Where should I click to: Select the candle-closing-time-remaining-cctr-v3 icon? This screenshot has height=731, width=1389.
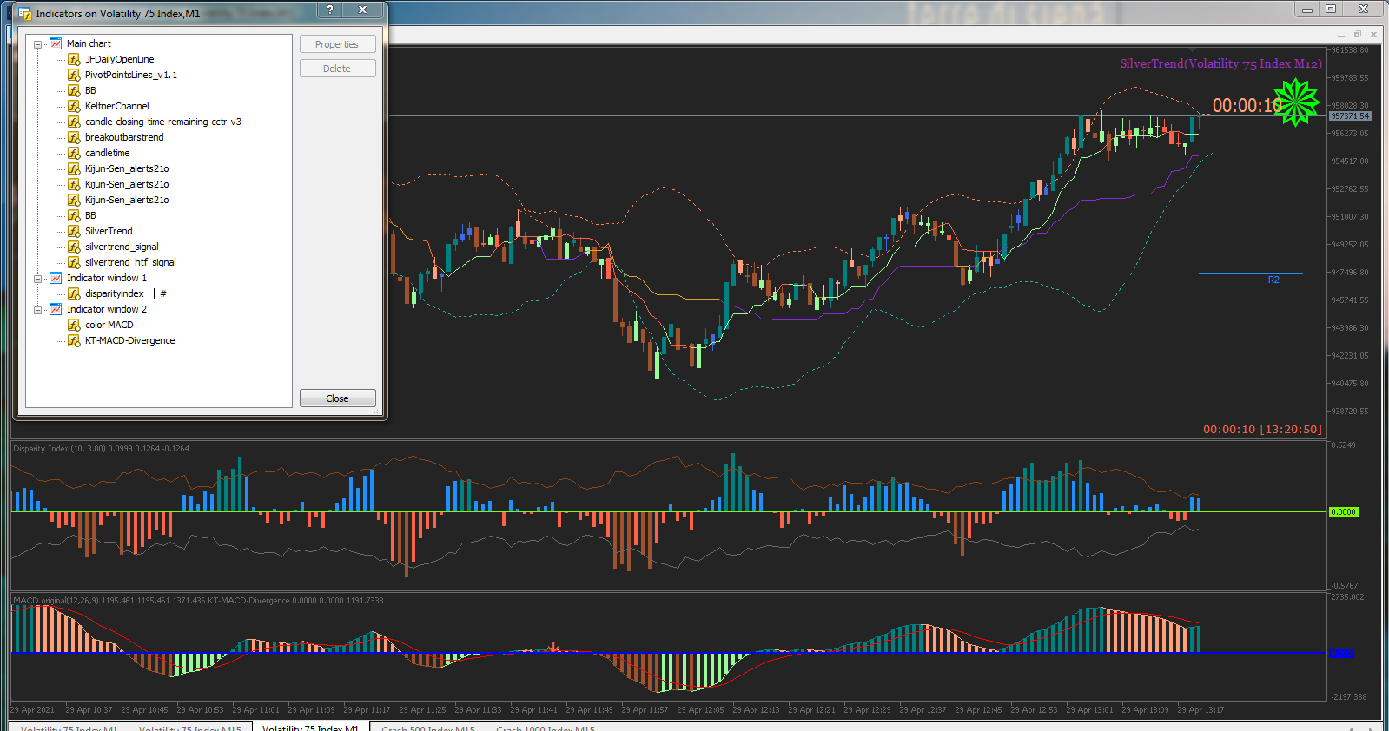74,122
